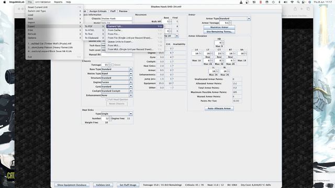335x188 pixels.
Task: Choose From File (Single Unit per Record Sheet)
Action: point(135,38)
